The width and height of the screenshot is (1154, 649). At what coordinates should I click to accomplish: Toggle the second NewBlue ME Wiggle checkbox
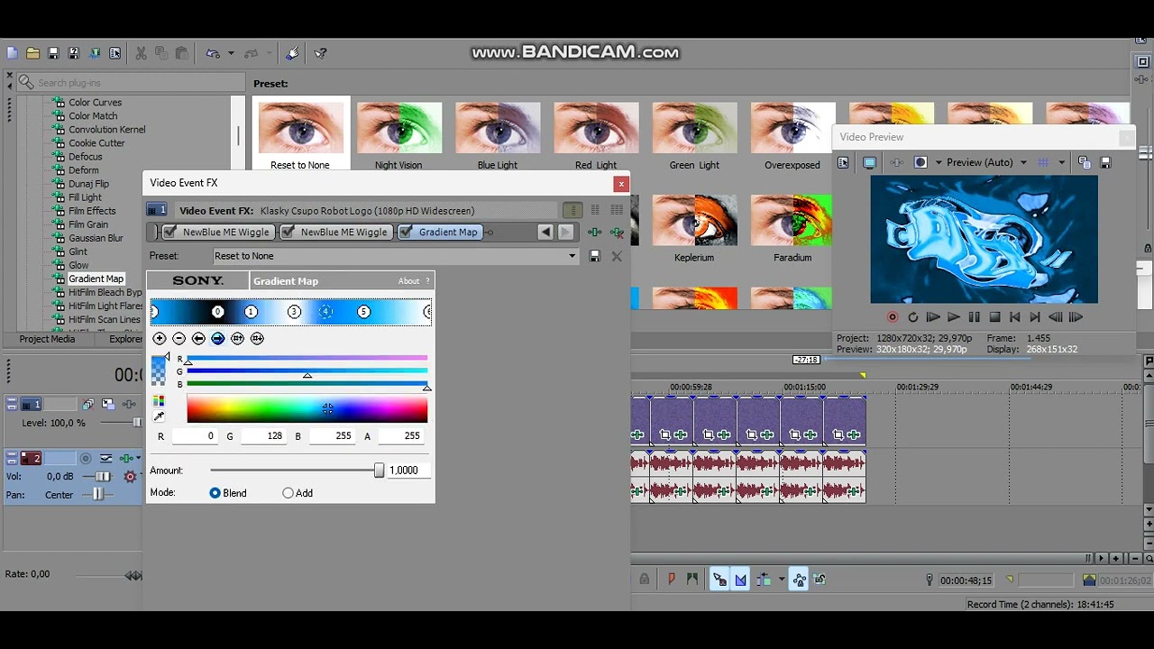tap(288, 233)
